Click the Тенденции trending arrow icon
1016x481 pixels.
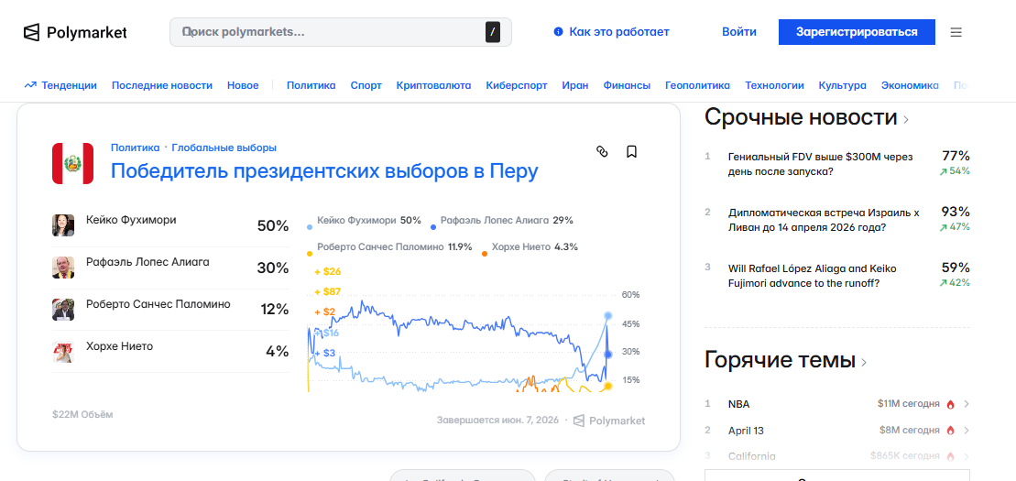click(30, 85)
